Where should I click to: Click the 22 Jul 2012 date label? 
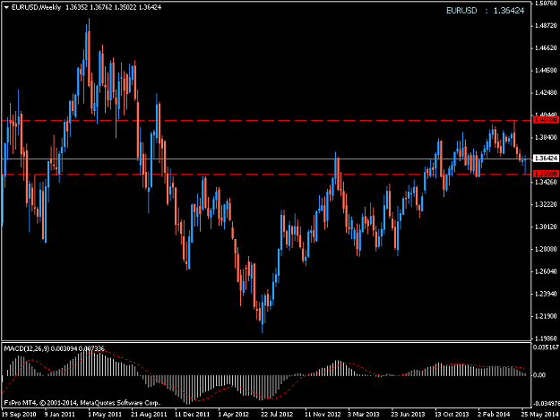pos(277,415)
